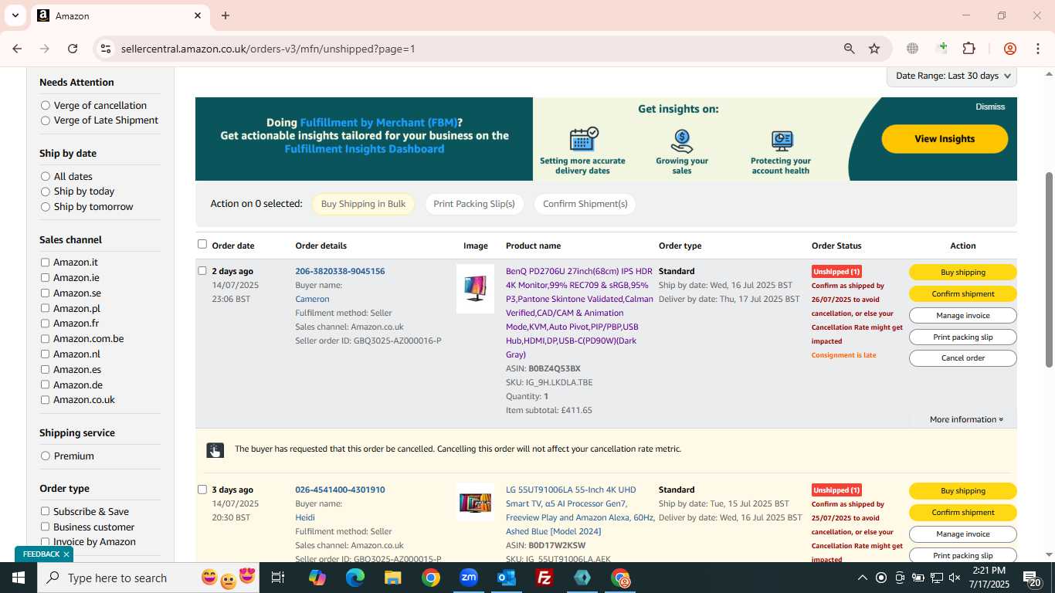1055x593 pixels.
Task: Select All dates radio option
Action: [x=46, y=176]
